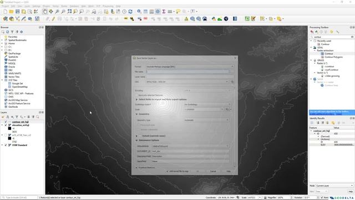The image size is (355, 200).
Task: Open the Format dropdown in save dialog
Action: coord(190,67)
